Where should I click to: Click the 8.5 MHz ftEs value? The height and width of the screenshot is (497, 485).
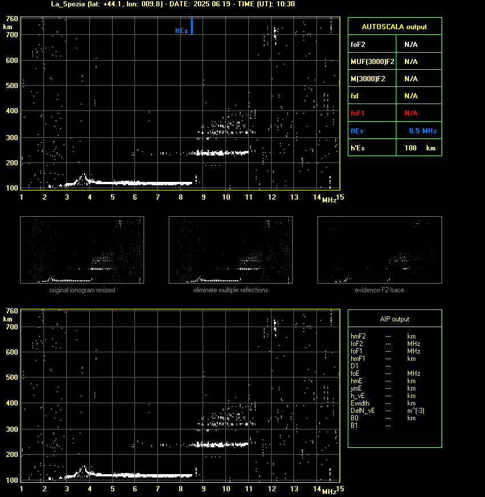(423, 130)
